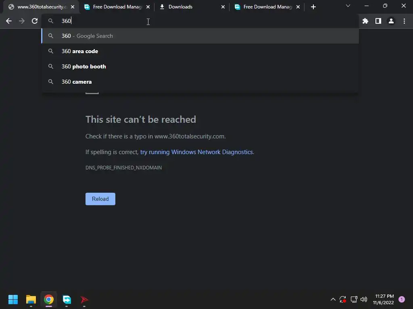Select the '360 - Google Search' suggestion
The image size is (413, 309).
tap(200, 36)
